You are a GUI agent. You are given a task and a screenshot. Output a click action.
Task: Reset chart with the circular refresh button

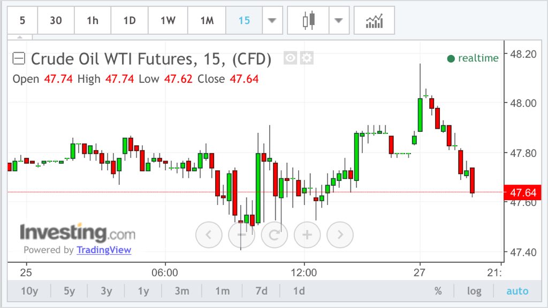click(x=275, y=235)
